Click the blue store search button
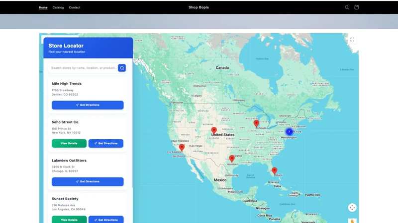Image resolution: width=398 pixels, height=223 pixels. [122, 68]
